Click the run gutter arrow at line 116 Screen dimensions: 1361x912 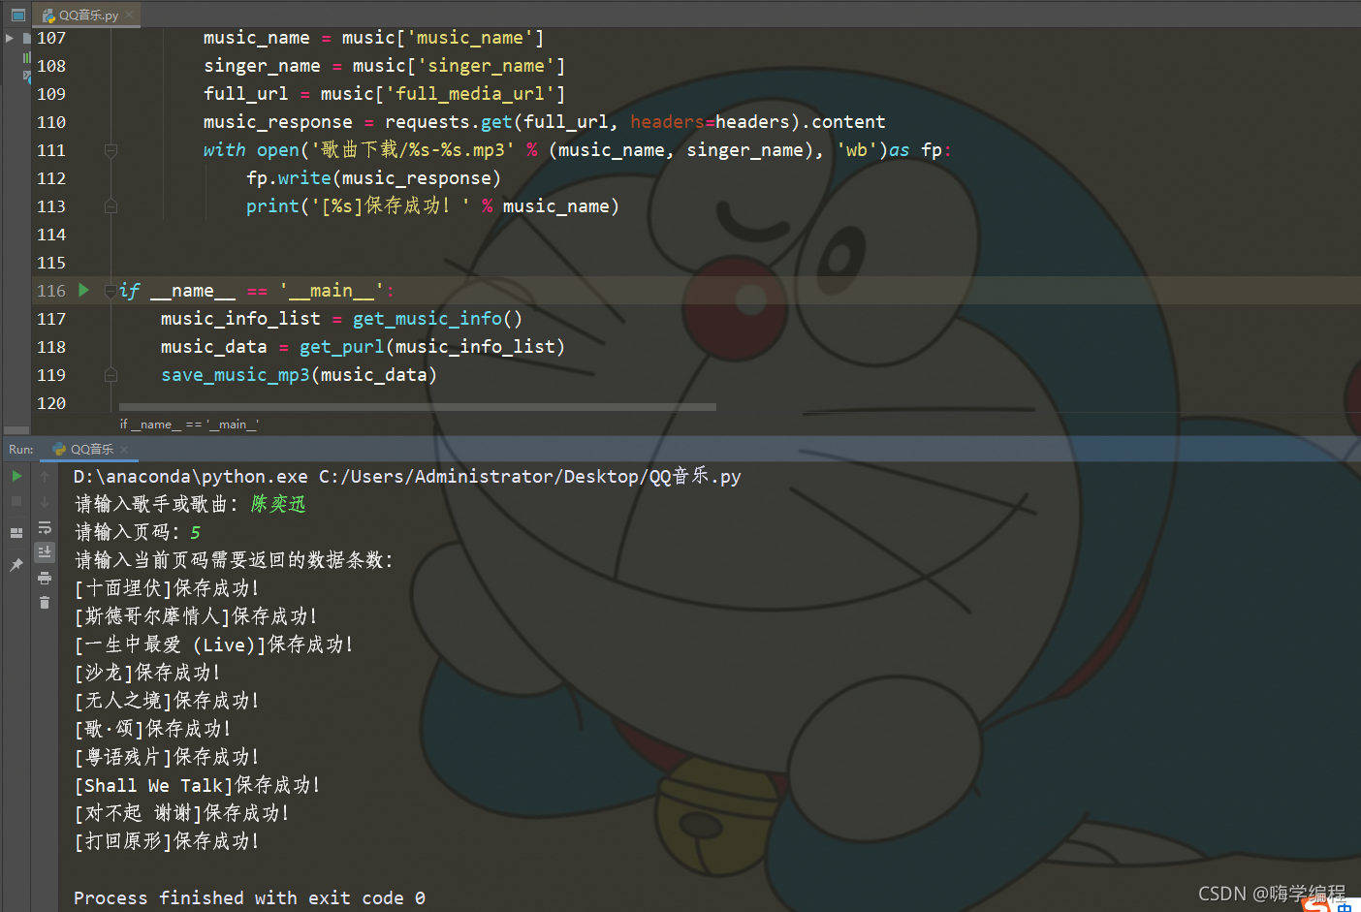point(83,290)
